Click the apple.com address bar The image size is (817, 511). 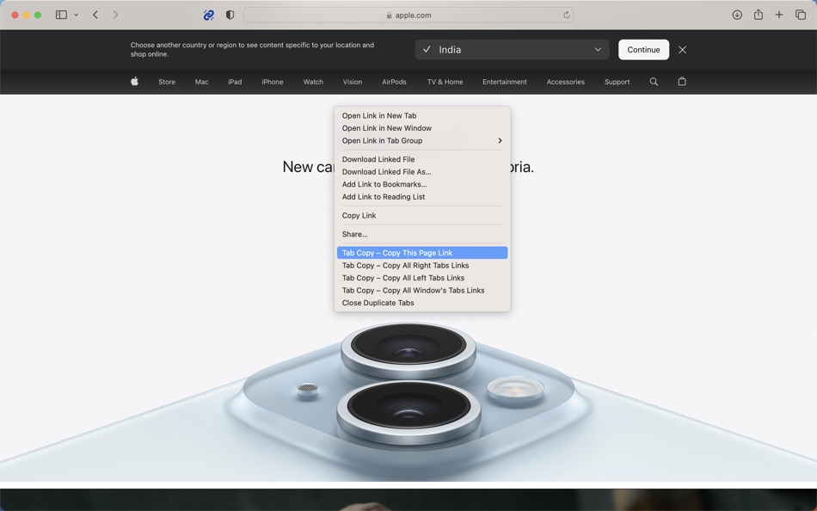408,15
